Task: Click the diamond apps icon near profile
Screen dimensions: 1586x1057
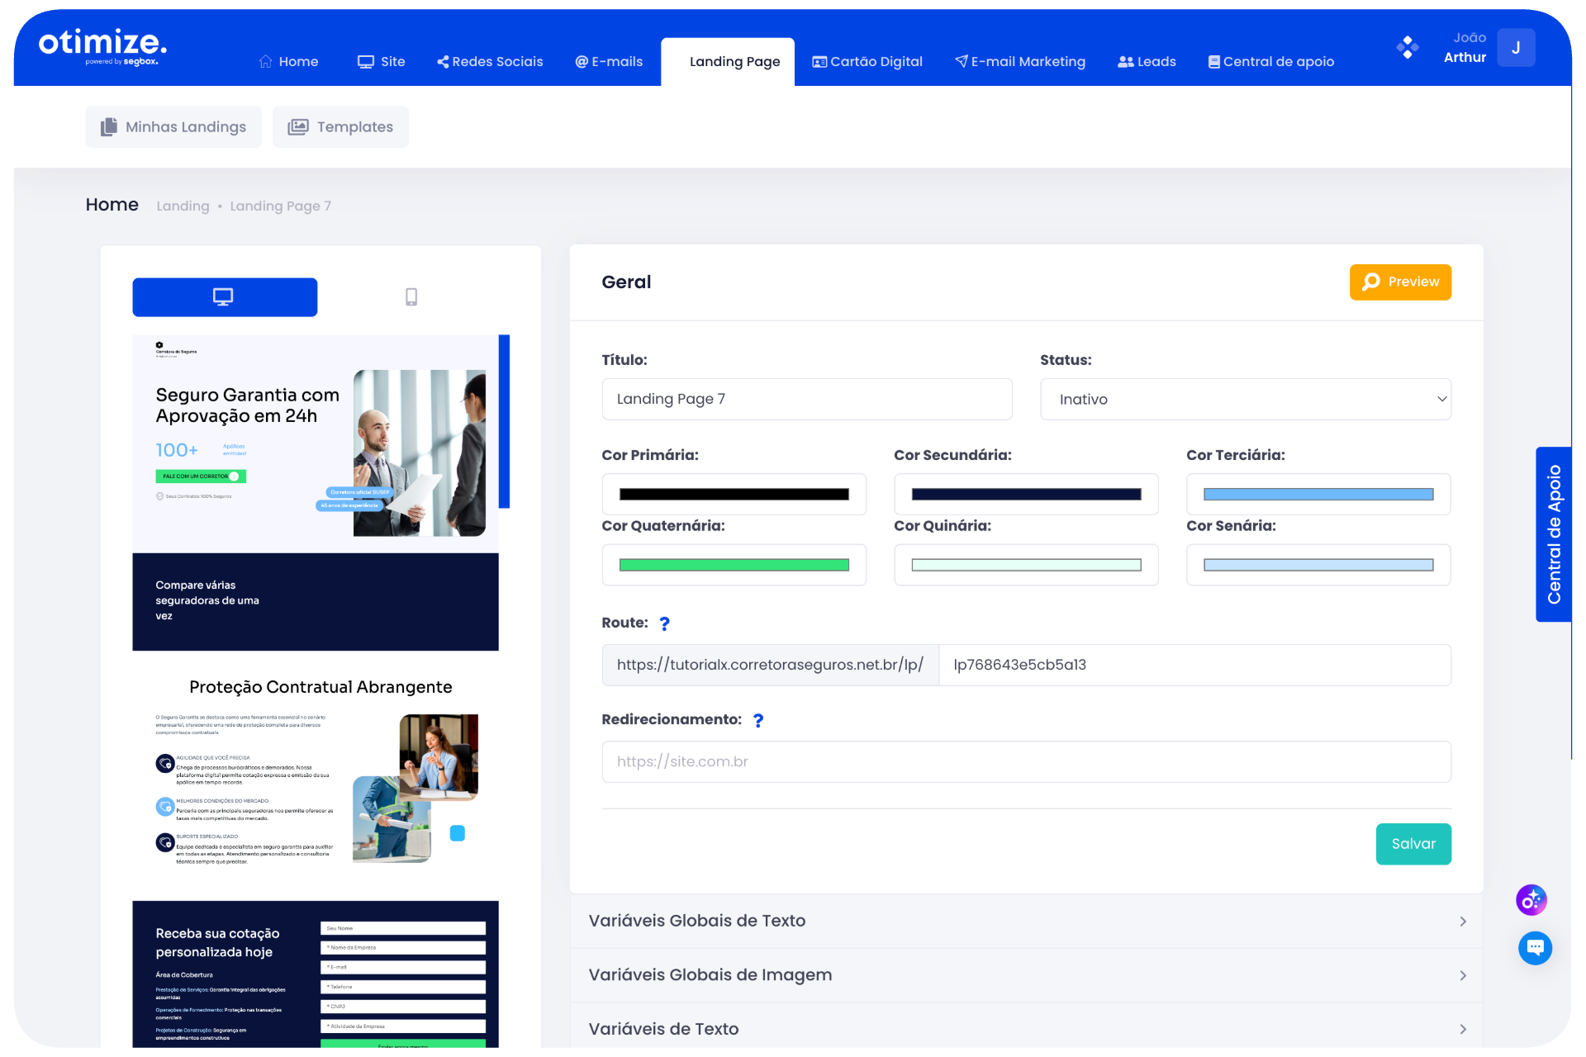Action: [1407, 47]
